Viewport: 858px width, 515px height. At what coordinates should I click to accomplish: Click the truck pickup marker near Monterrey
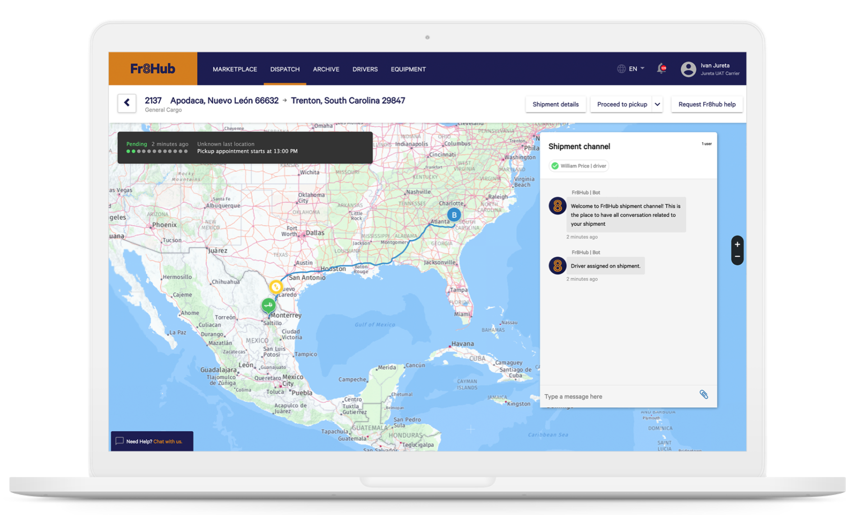coord(268,306)
